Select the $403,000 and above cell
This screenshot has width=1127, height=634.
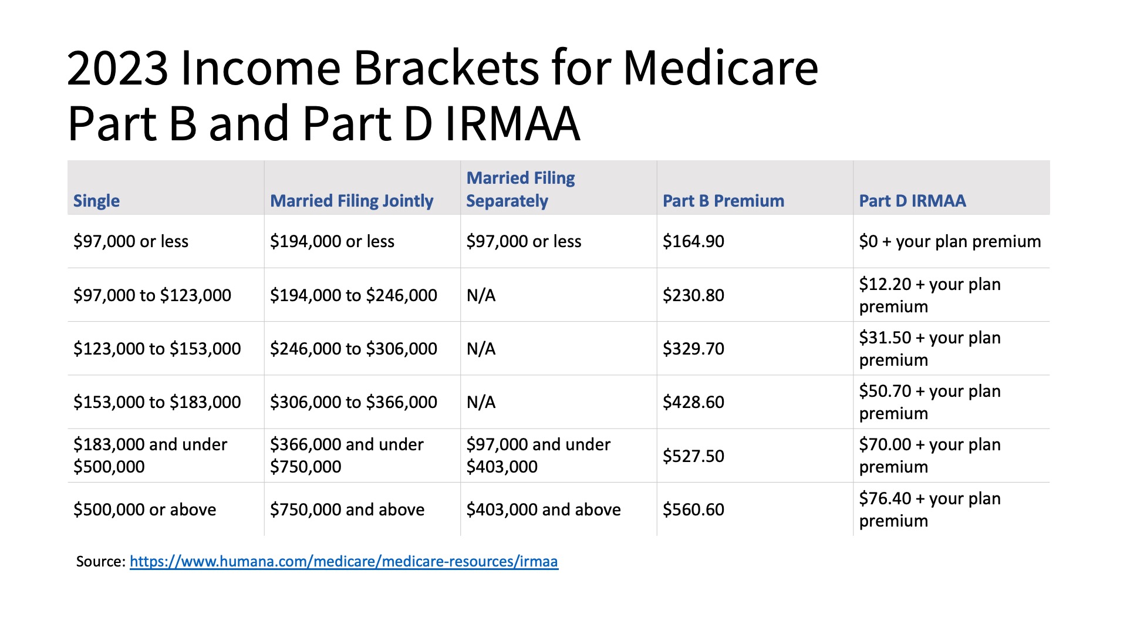[543, 510]
